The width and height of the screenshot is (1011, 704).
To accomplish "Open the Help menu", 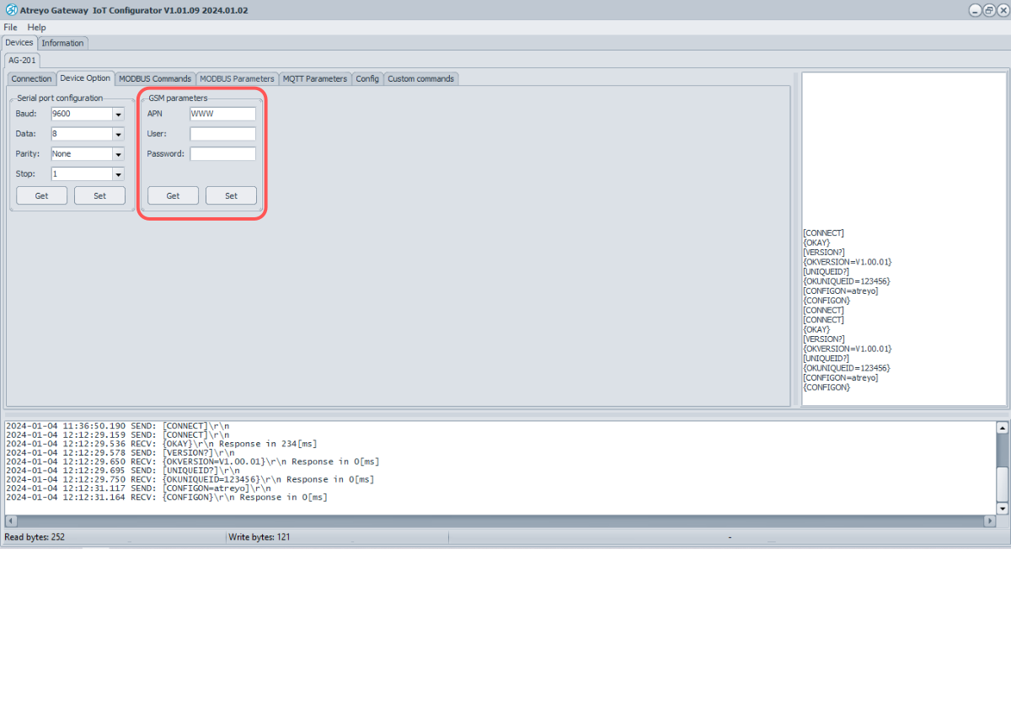I will [x=36, y=28].
